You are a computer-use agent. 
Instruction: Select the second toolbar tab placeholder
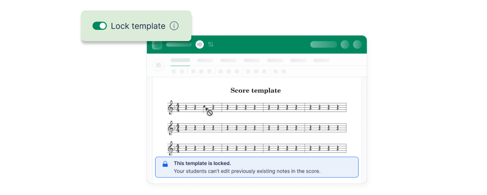coord(205,60)
